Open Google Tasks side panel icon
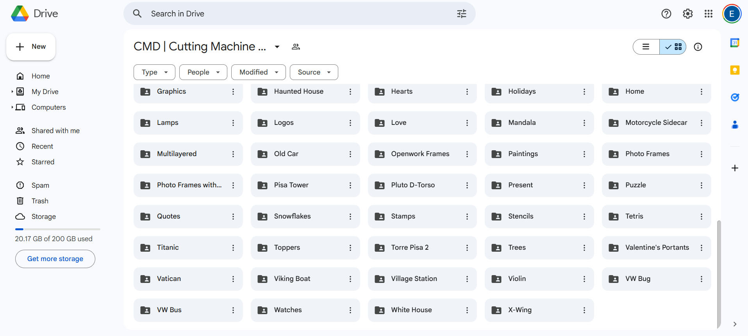This screenshot has height=336, width=748. (735, 98)
